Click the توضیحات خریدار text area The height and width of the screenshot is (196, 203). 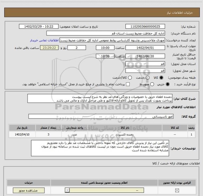click(x=100, y=148)
